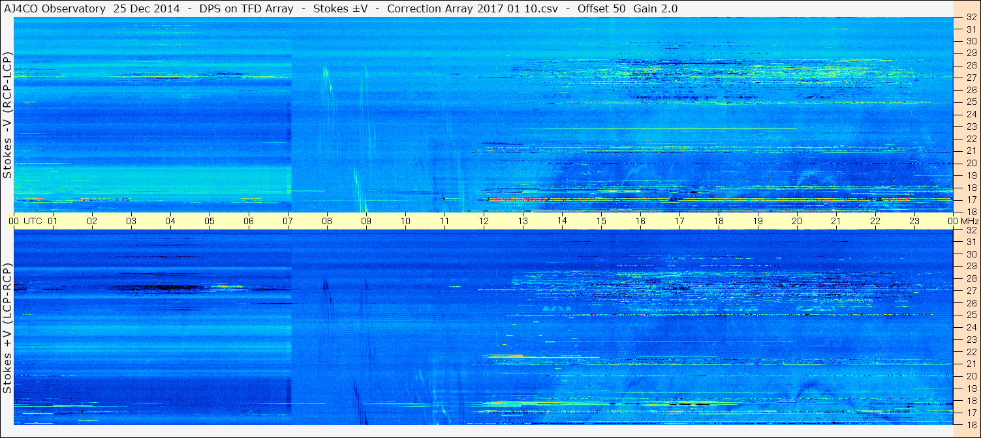Select the 04 hour marker on time axis
Screen dimensions: 981x438
click(170, 221)
